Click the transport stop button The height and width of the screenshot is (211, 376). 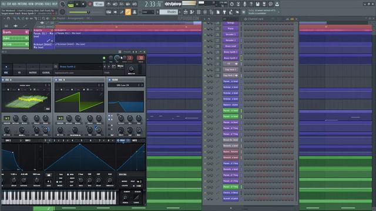83,4
